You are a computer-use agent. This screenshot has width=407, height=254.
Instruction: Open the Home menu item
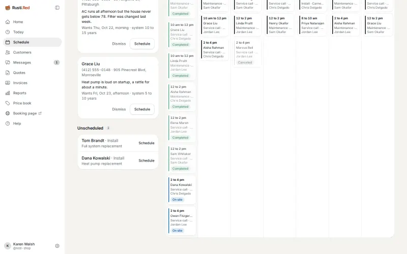[33, 22]
